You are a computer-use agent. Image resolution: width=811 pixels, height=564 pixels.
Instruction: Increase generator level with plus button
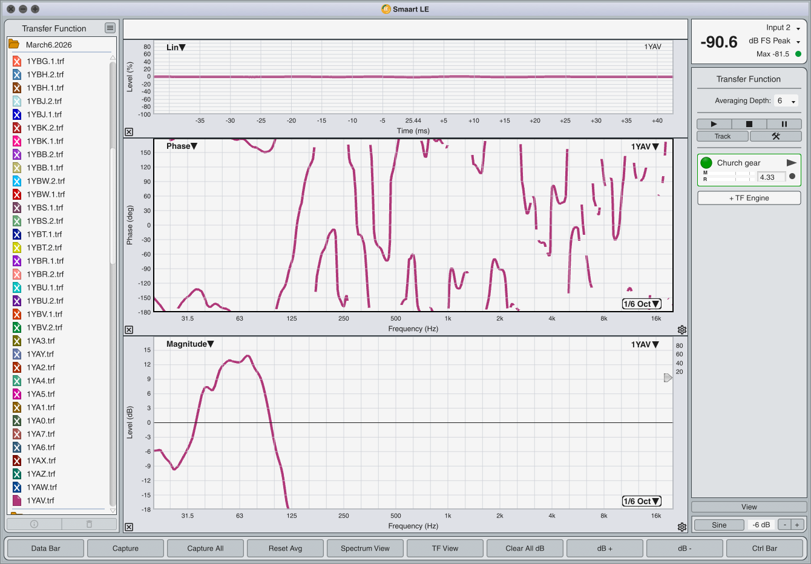tap(797, 525)
